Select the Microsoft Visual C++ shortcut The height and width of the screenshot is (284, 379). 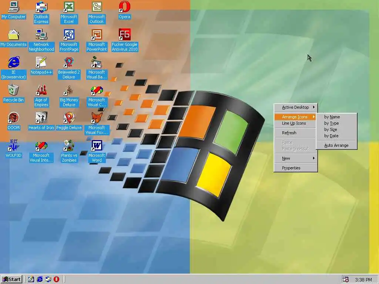click(97, 96)
